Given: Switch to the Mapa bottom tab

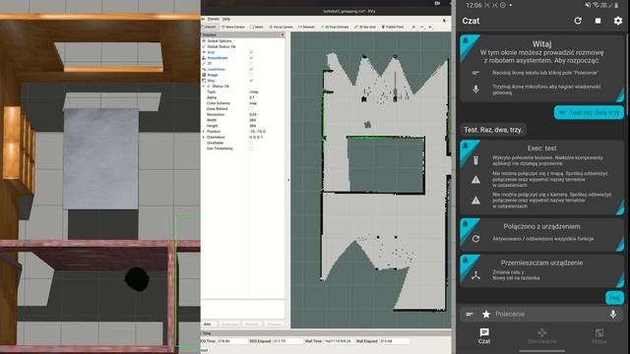Looking at the screenshot, I should [x=599, y=335].
